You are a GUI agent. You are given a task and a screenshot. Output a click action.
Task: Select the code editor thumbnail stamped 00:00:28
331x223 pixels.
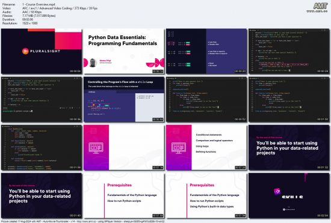289,51
